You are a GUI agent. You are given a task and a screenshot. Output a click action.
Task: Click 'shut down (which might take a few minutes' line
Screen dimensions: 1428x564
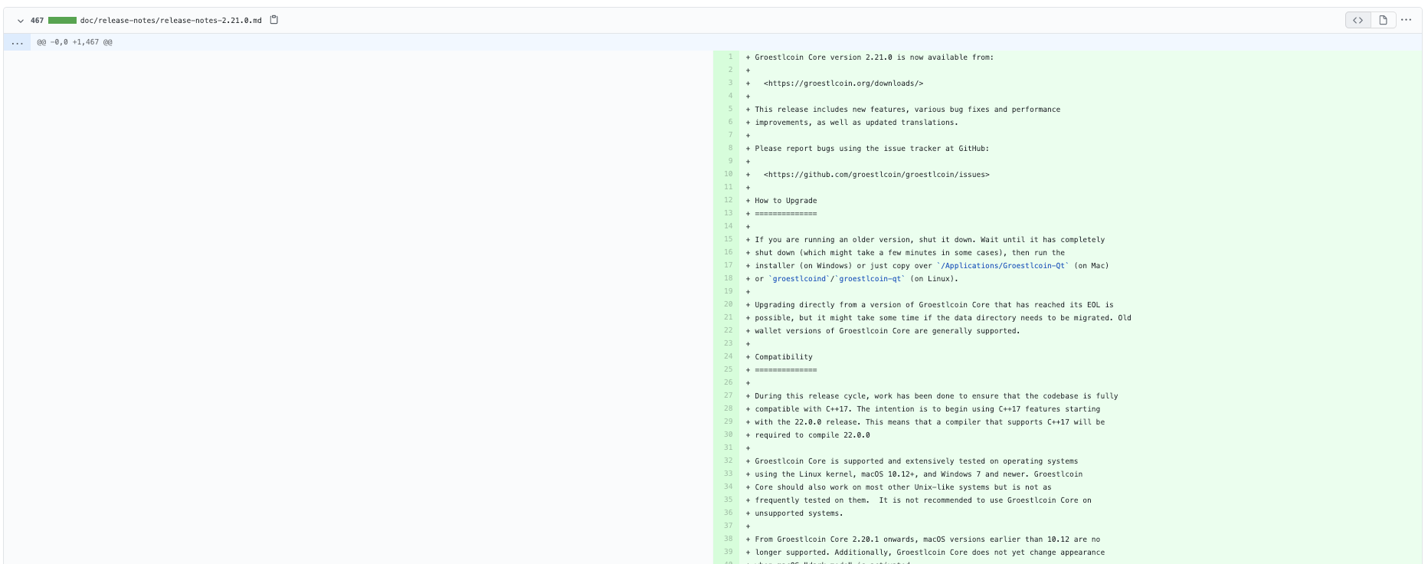click(910, 253)
